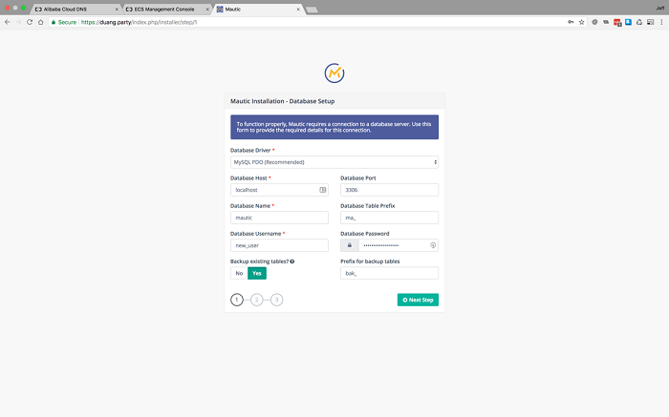Click the Jeff profile button
Viewport: 669px width, 417px height.
point(659,8)
